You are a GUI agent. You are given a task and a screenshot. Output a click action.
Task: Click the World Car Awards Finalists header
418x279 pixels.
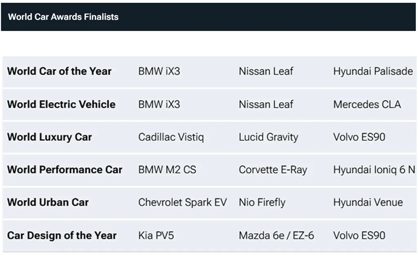pos(63,17)
